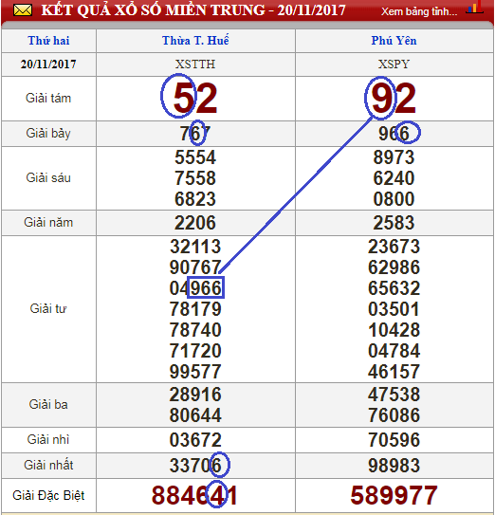This screenshot has width=495, height=515.
Task: Open the Phú Yên province link
Action: click(394, 41)
